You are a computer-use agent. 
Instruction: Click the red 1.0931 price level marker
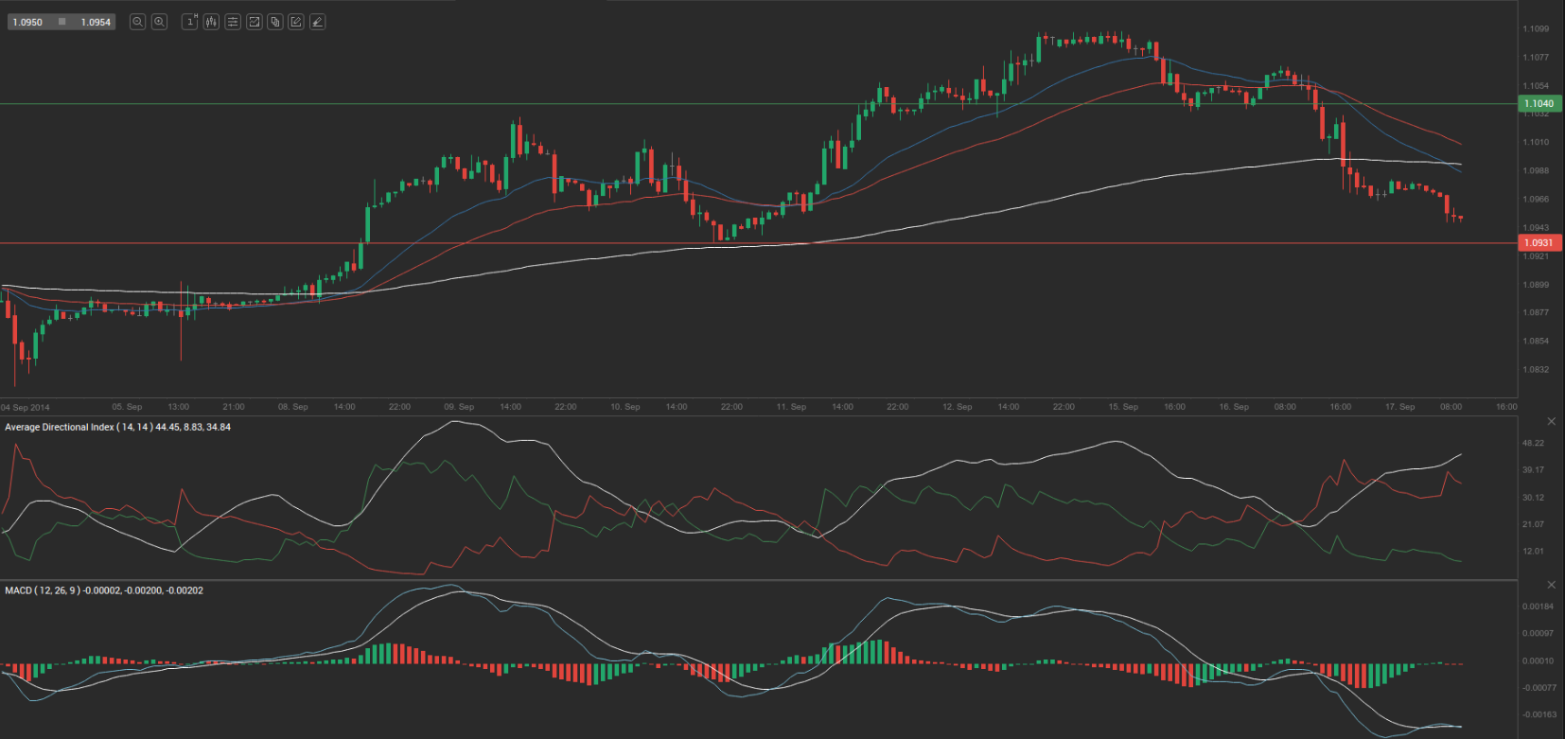pos(1539,243)
